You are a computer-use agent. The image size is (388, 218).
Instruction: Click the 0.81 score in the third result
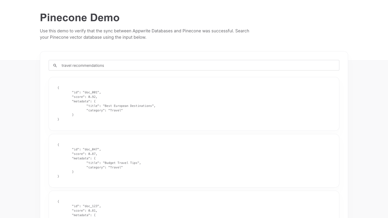[92, 211]
